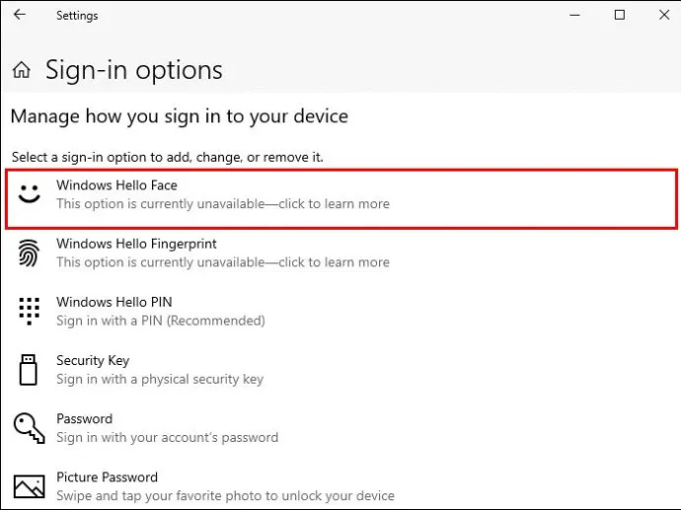Click the Password key icon
This screenshot has height=510, width=681.
point(29,428)
